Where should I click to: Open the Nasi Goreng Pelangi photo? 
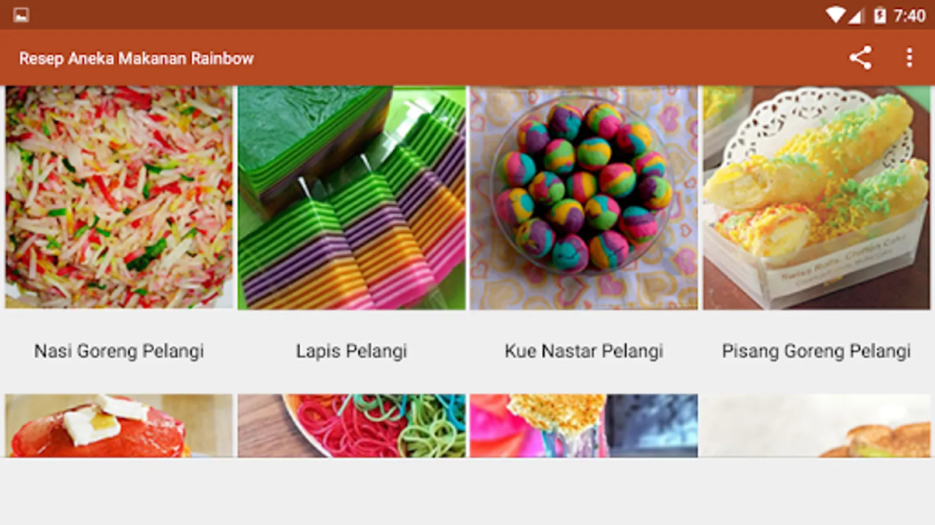click(x=119, y=197)
